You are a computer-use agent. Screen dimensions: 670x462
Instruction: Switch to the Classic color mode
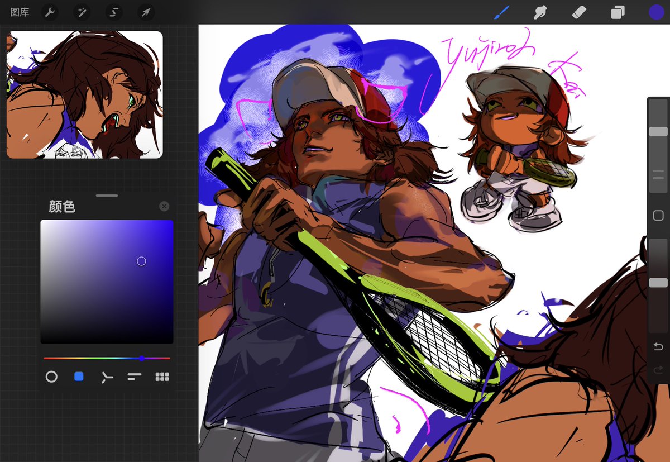(79, 377)
